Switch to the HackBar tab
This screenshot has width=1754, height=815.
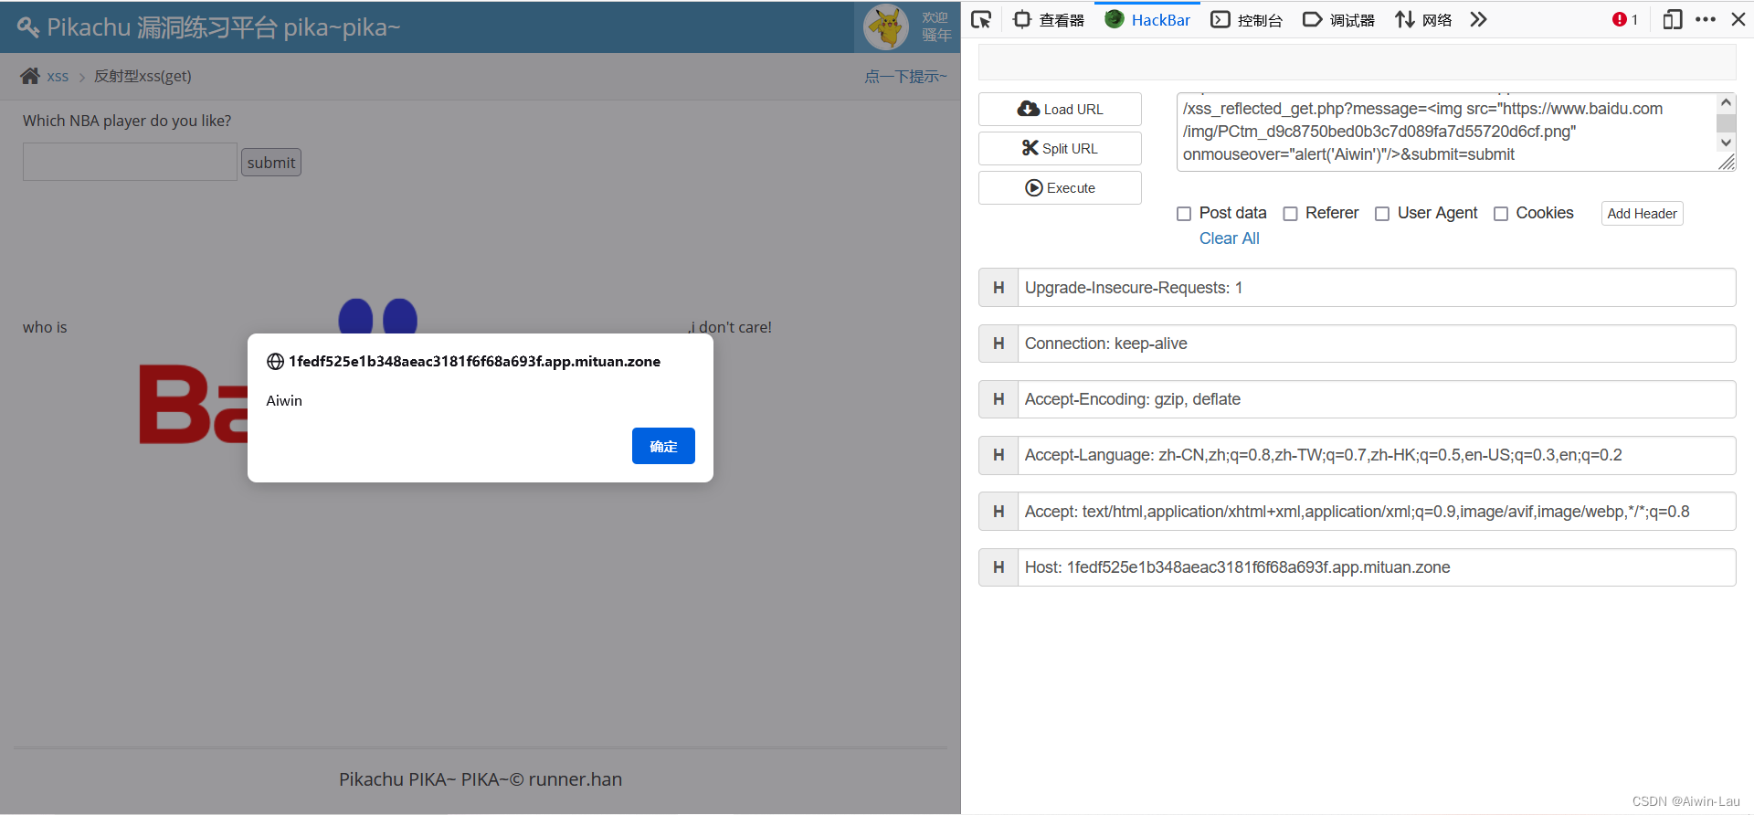(x=1147, y=19)
